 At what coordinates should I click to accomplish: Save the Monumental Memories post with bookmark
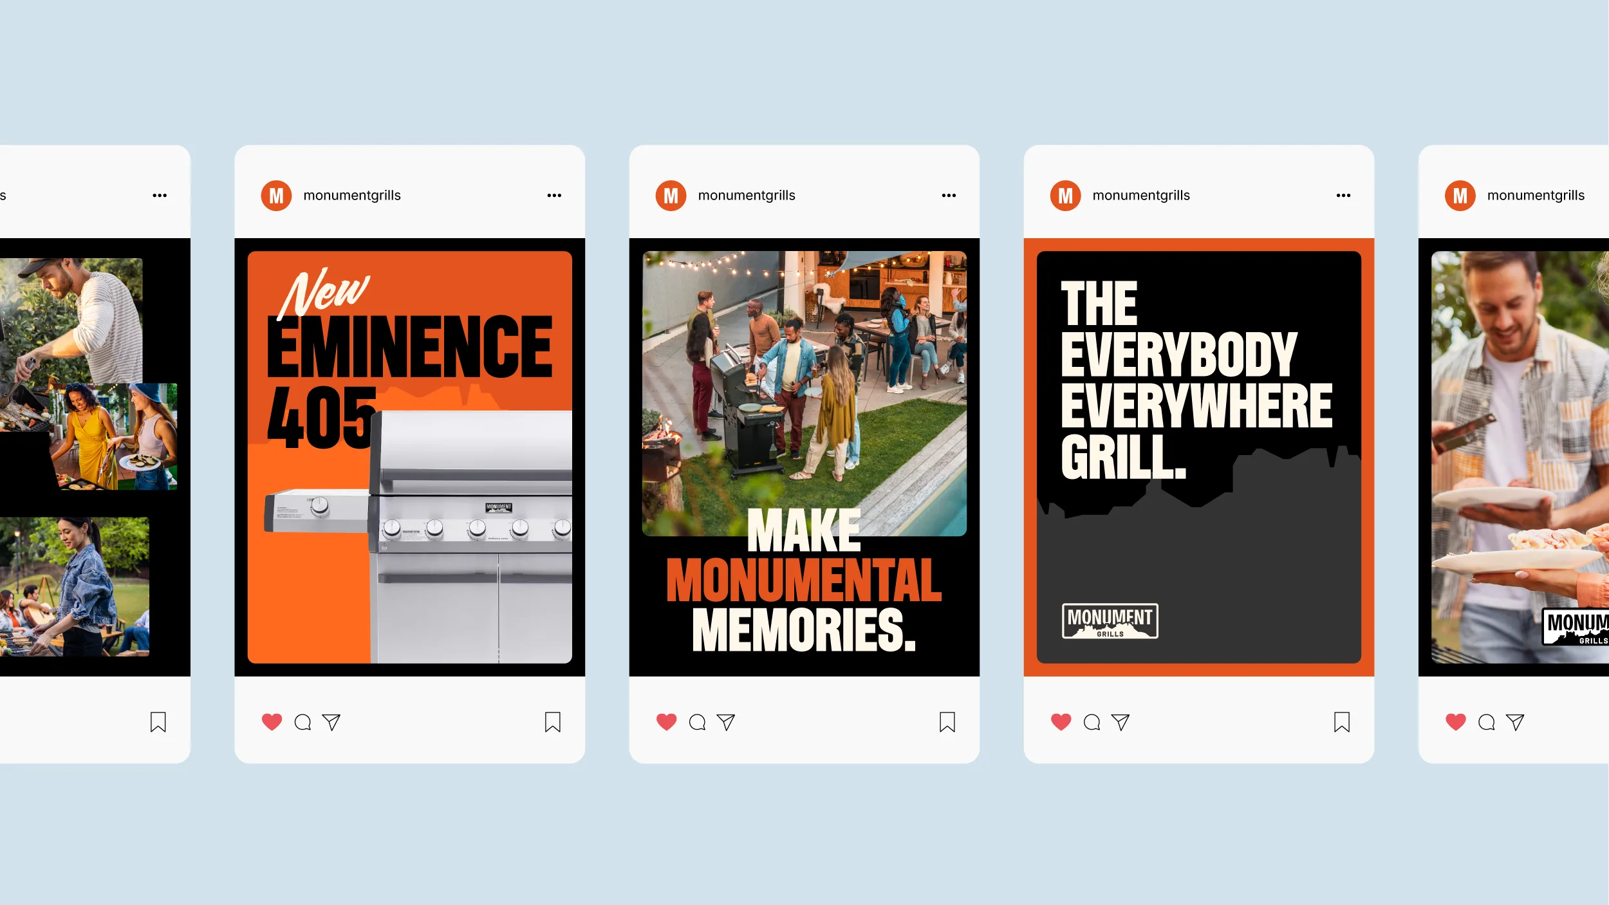(947, 722)
